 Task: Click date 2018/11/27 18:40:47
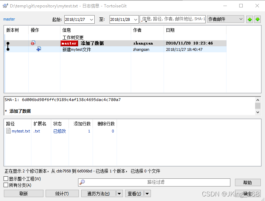click(x=184, y=49)
